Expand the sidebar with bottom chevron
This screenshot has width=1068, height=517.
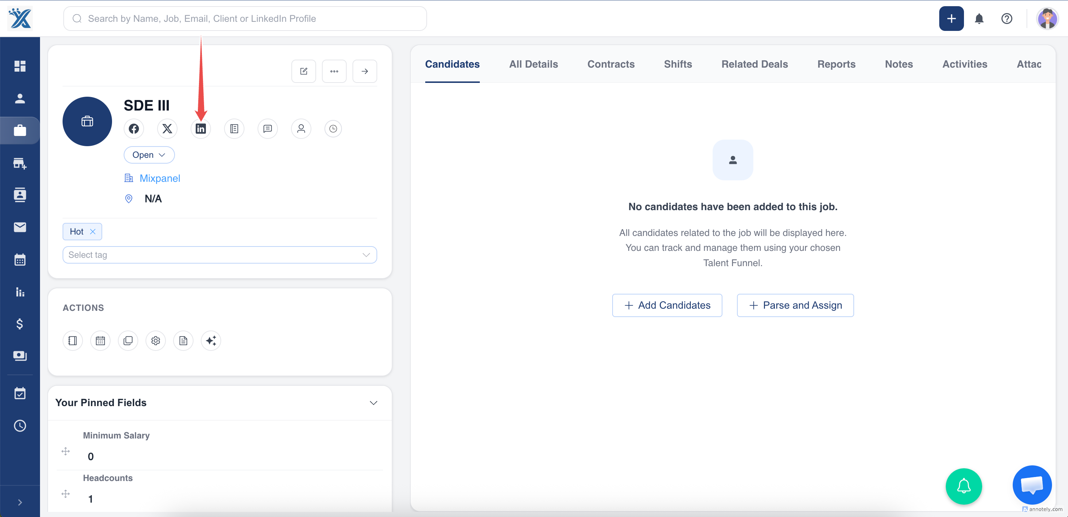(20, 502)
